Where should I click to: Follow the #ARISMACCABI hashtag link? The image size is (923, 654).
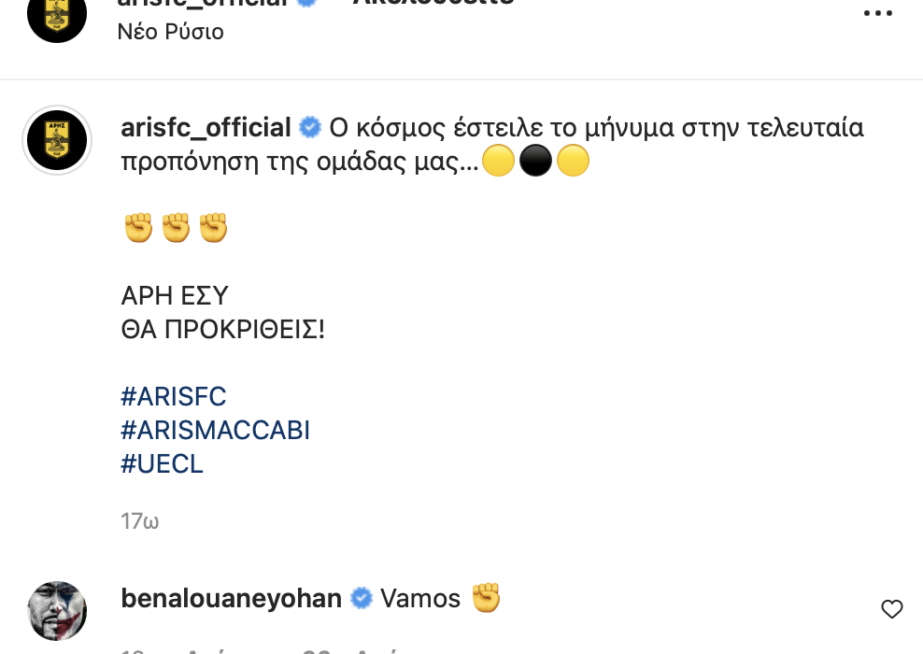pyautogui.click(x=215, y=430)
